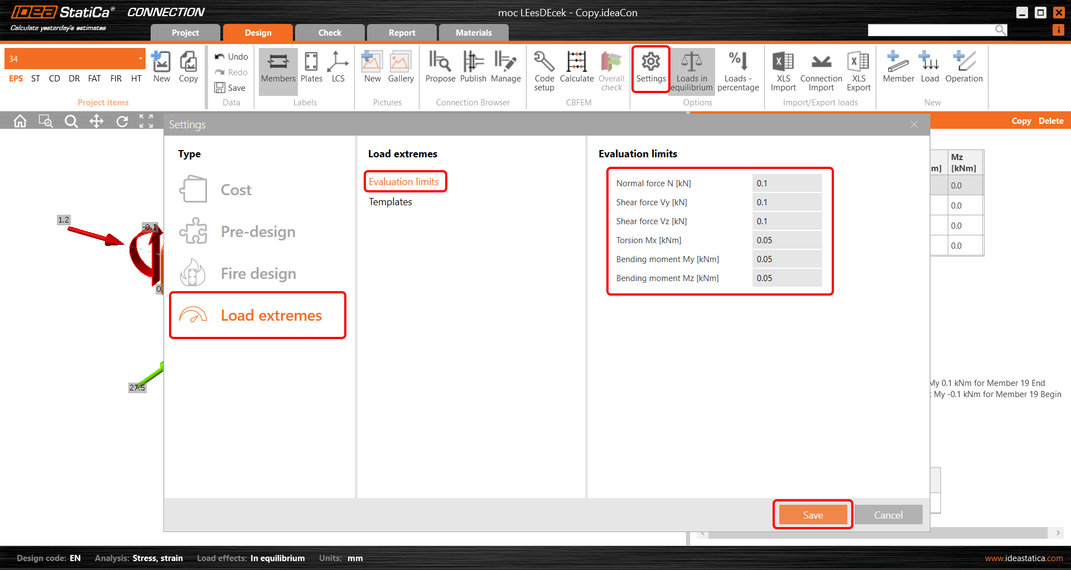Click the Calculate icon in CBFEM group
The width and height of the screenshot is (1071, 570).
576,68
